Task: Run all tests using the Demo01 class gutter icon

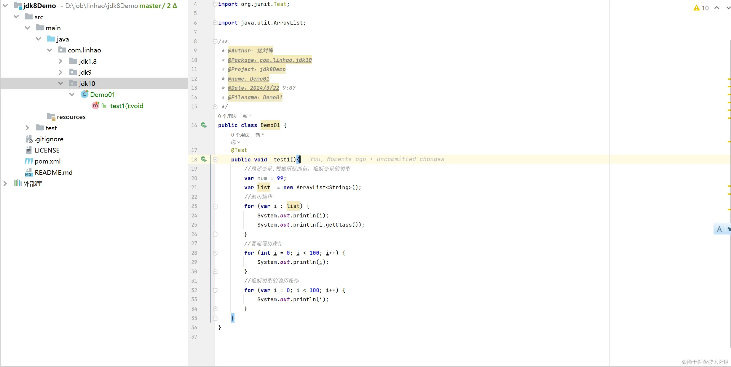Action: click(x=204, y=125)
